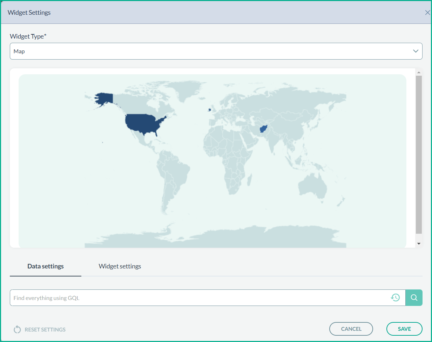Screen dimensions: 432x342
Task: Focus the Find everything using GQL field
Action: click(x=200, y=298)
